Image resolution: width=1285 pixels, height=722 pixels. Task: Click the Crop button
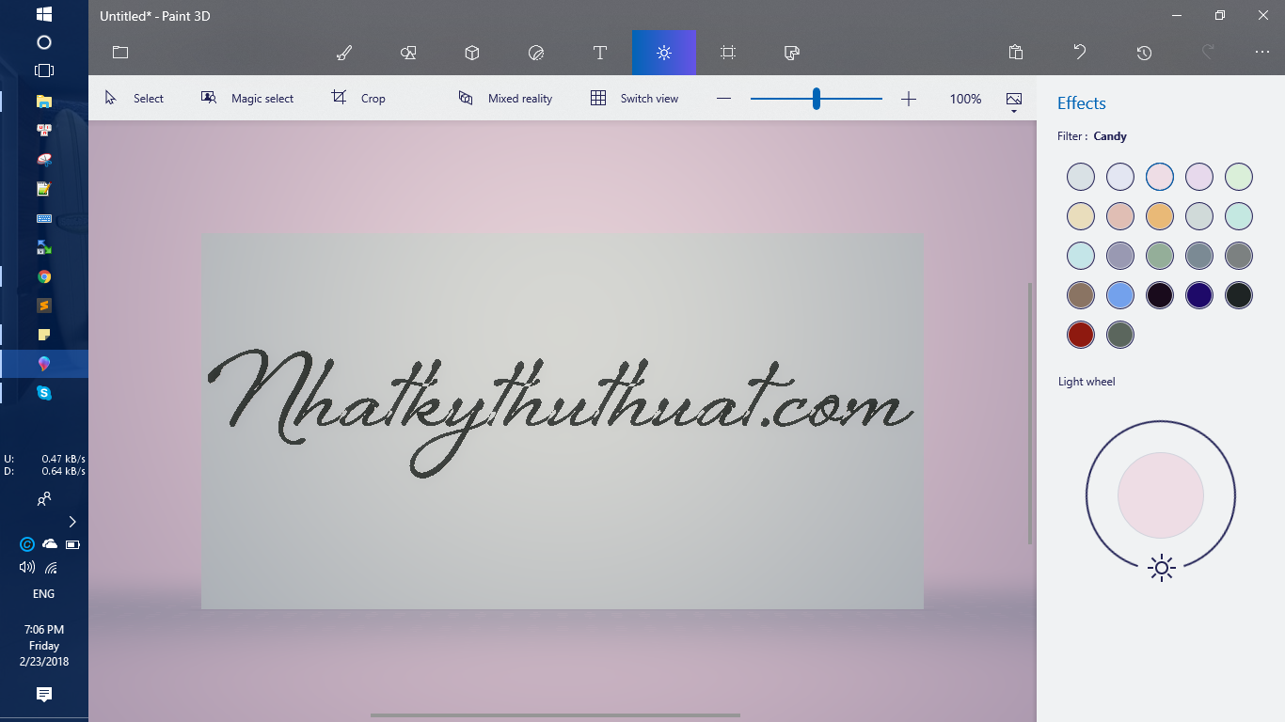pyautogui.click(x=358, y=99)
